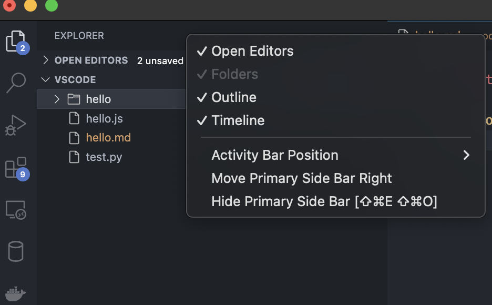The image size is (492, 305).
Task: Open the Activity Bar Position submenu
Action: 336,155
